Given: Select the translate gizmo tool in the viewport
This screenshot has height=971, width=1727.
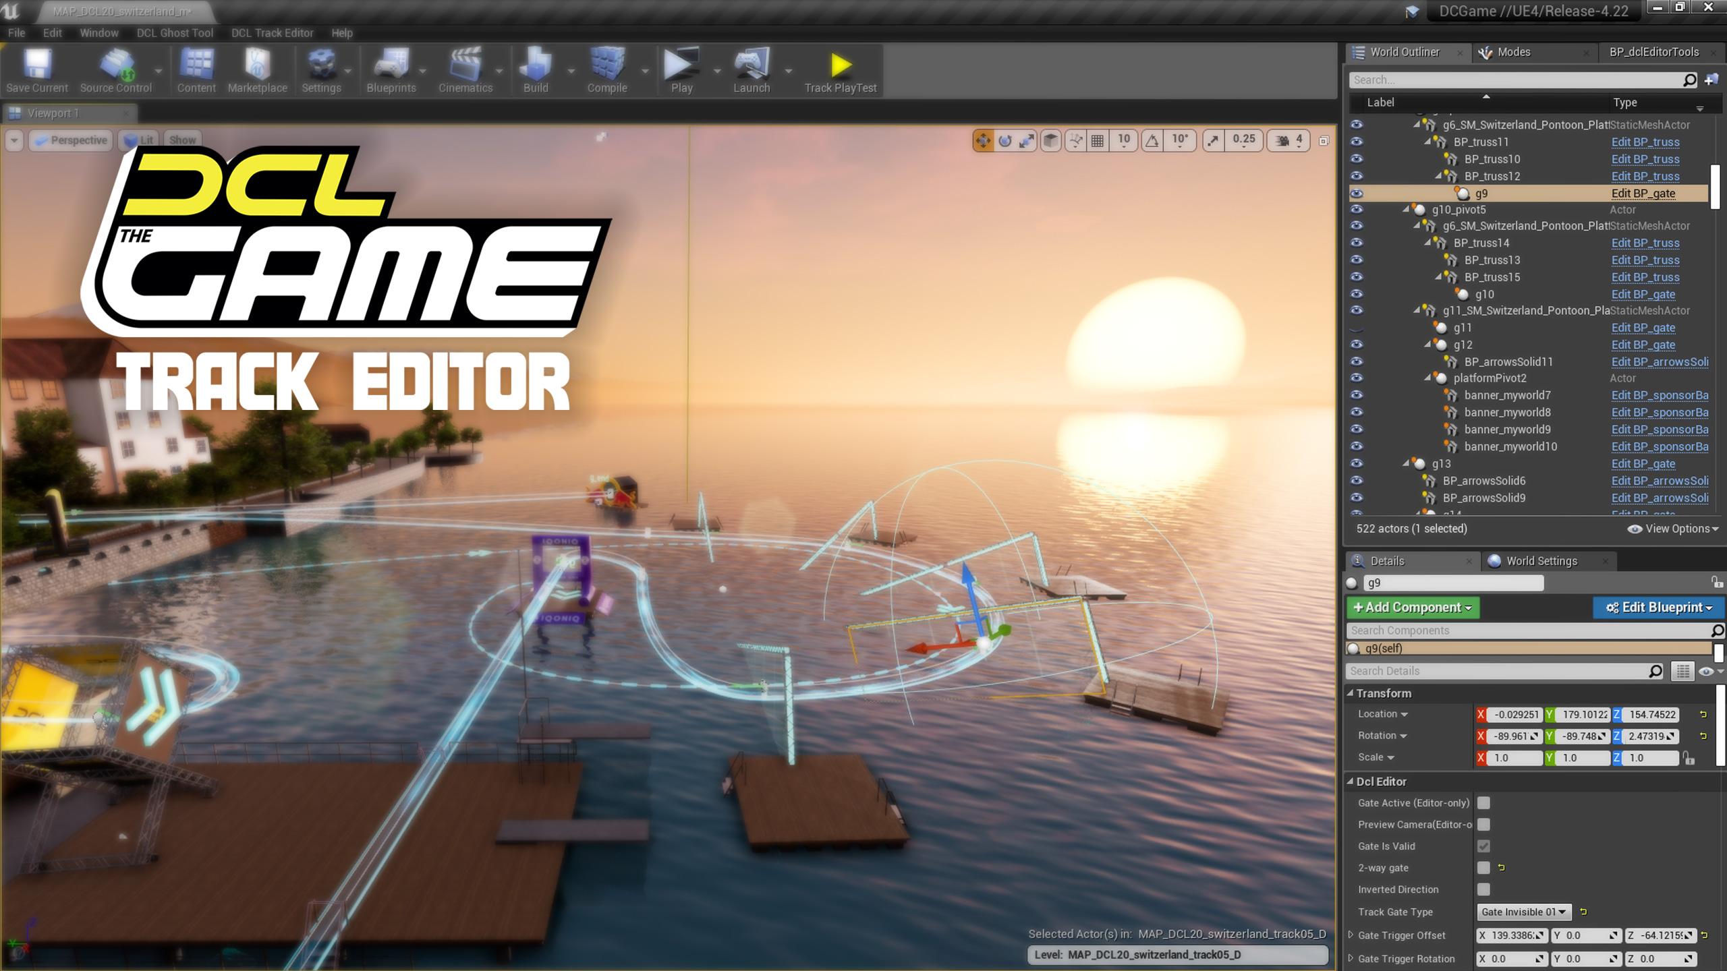Looking at the screenshot, I should pos(983,140).
